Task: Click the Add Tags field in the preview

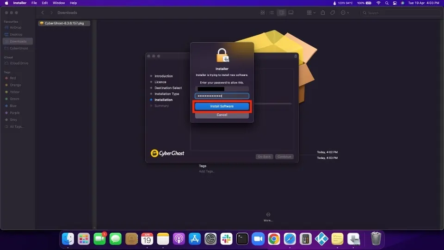Action: (206, 171)
